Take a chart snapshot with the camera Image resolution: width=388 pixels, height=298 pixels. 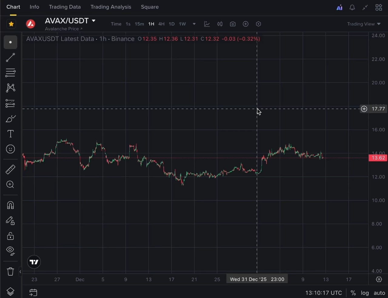click(232, 24)
